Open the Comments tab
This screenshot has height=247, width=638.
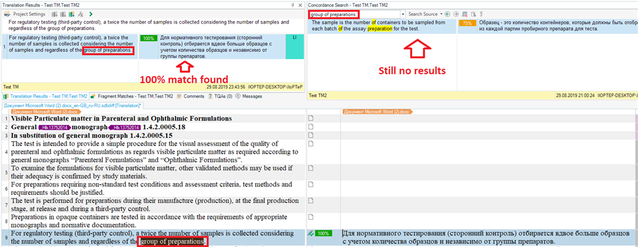tap(190, 96)
